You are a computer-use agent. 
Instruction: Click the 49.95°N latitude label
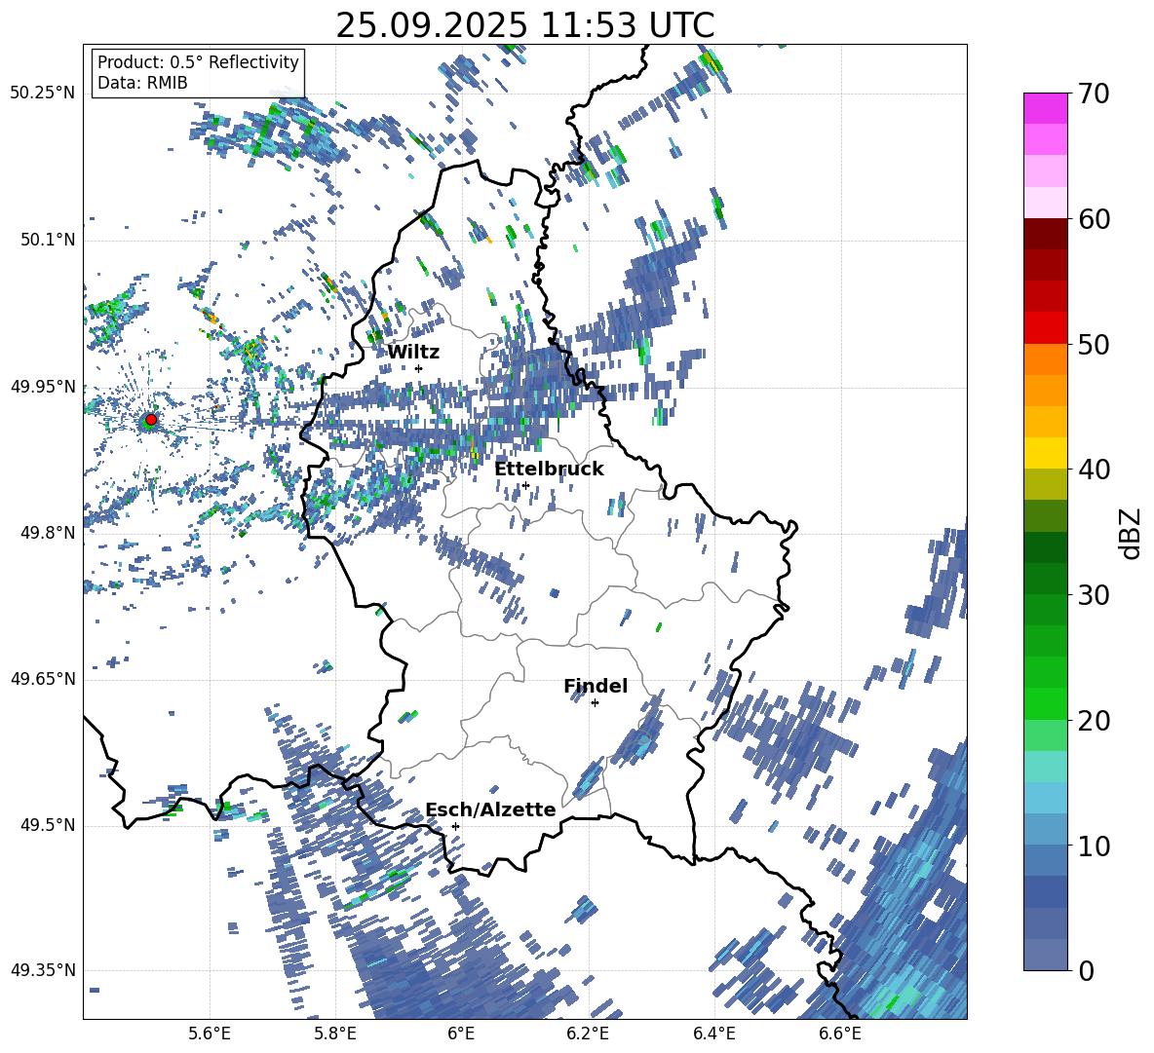click(x=43, y=386)
